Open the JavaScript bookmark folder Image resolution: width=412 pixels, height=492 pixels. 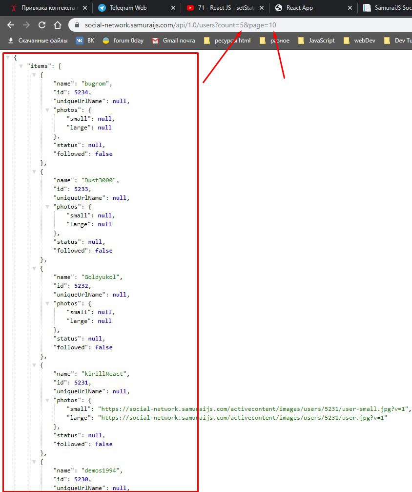[x=316, y=41]
